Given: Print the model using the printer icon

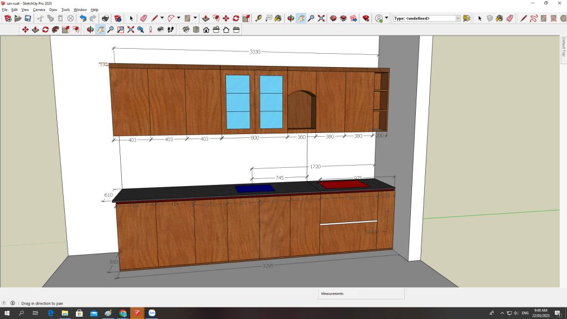Looking at the screenshot, I should (105, 18).
